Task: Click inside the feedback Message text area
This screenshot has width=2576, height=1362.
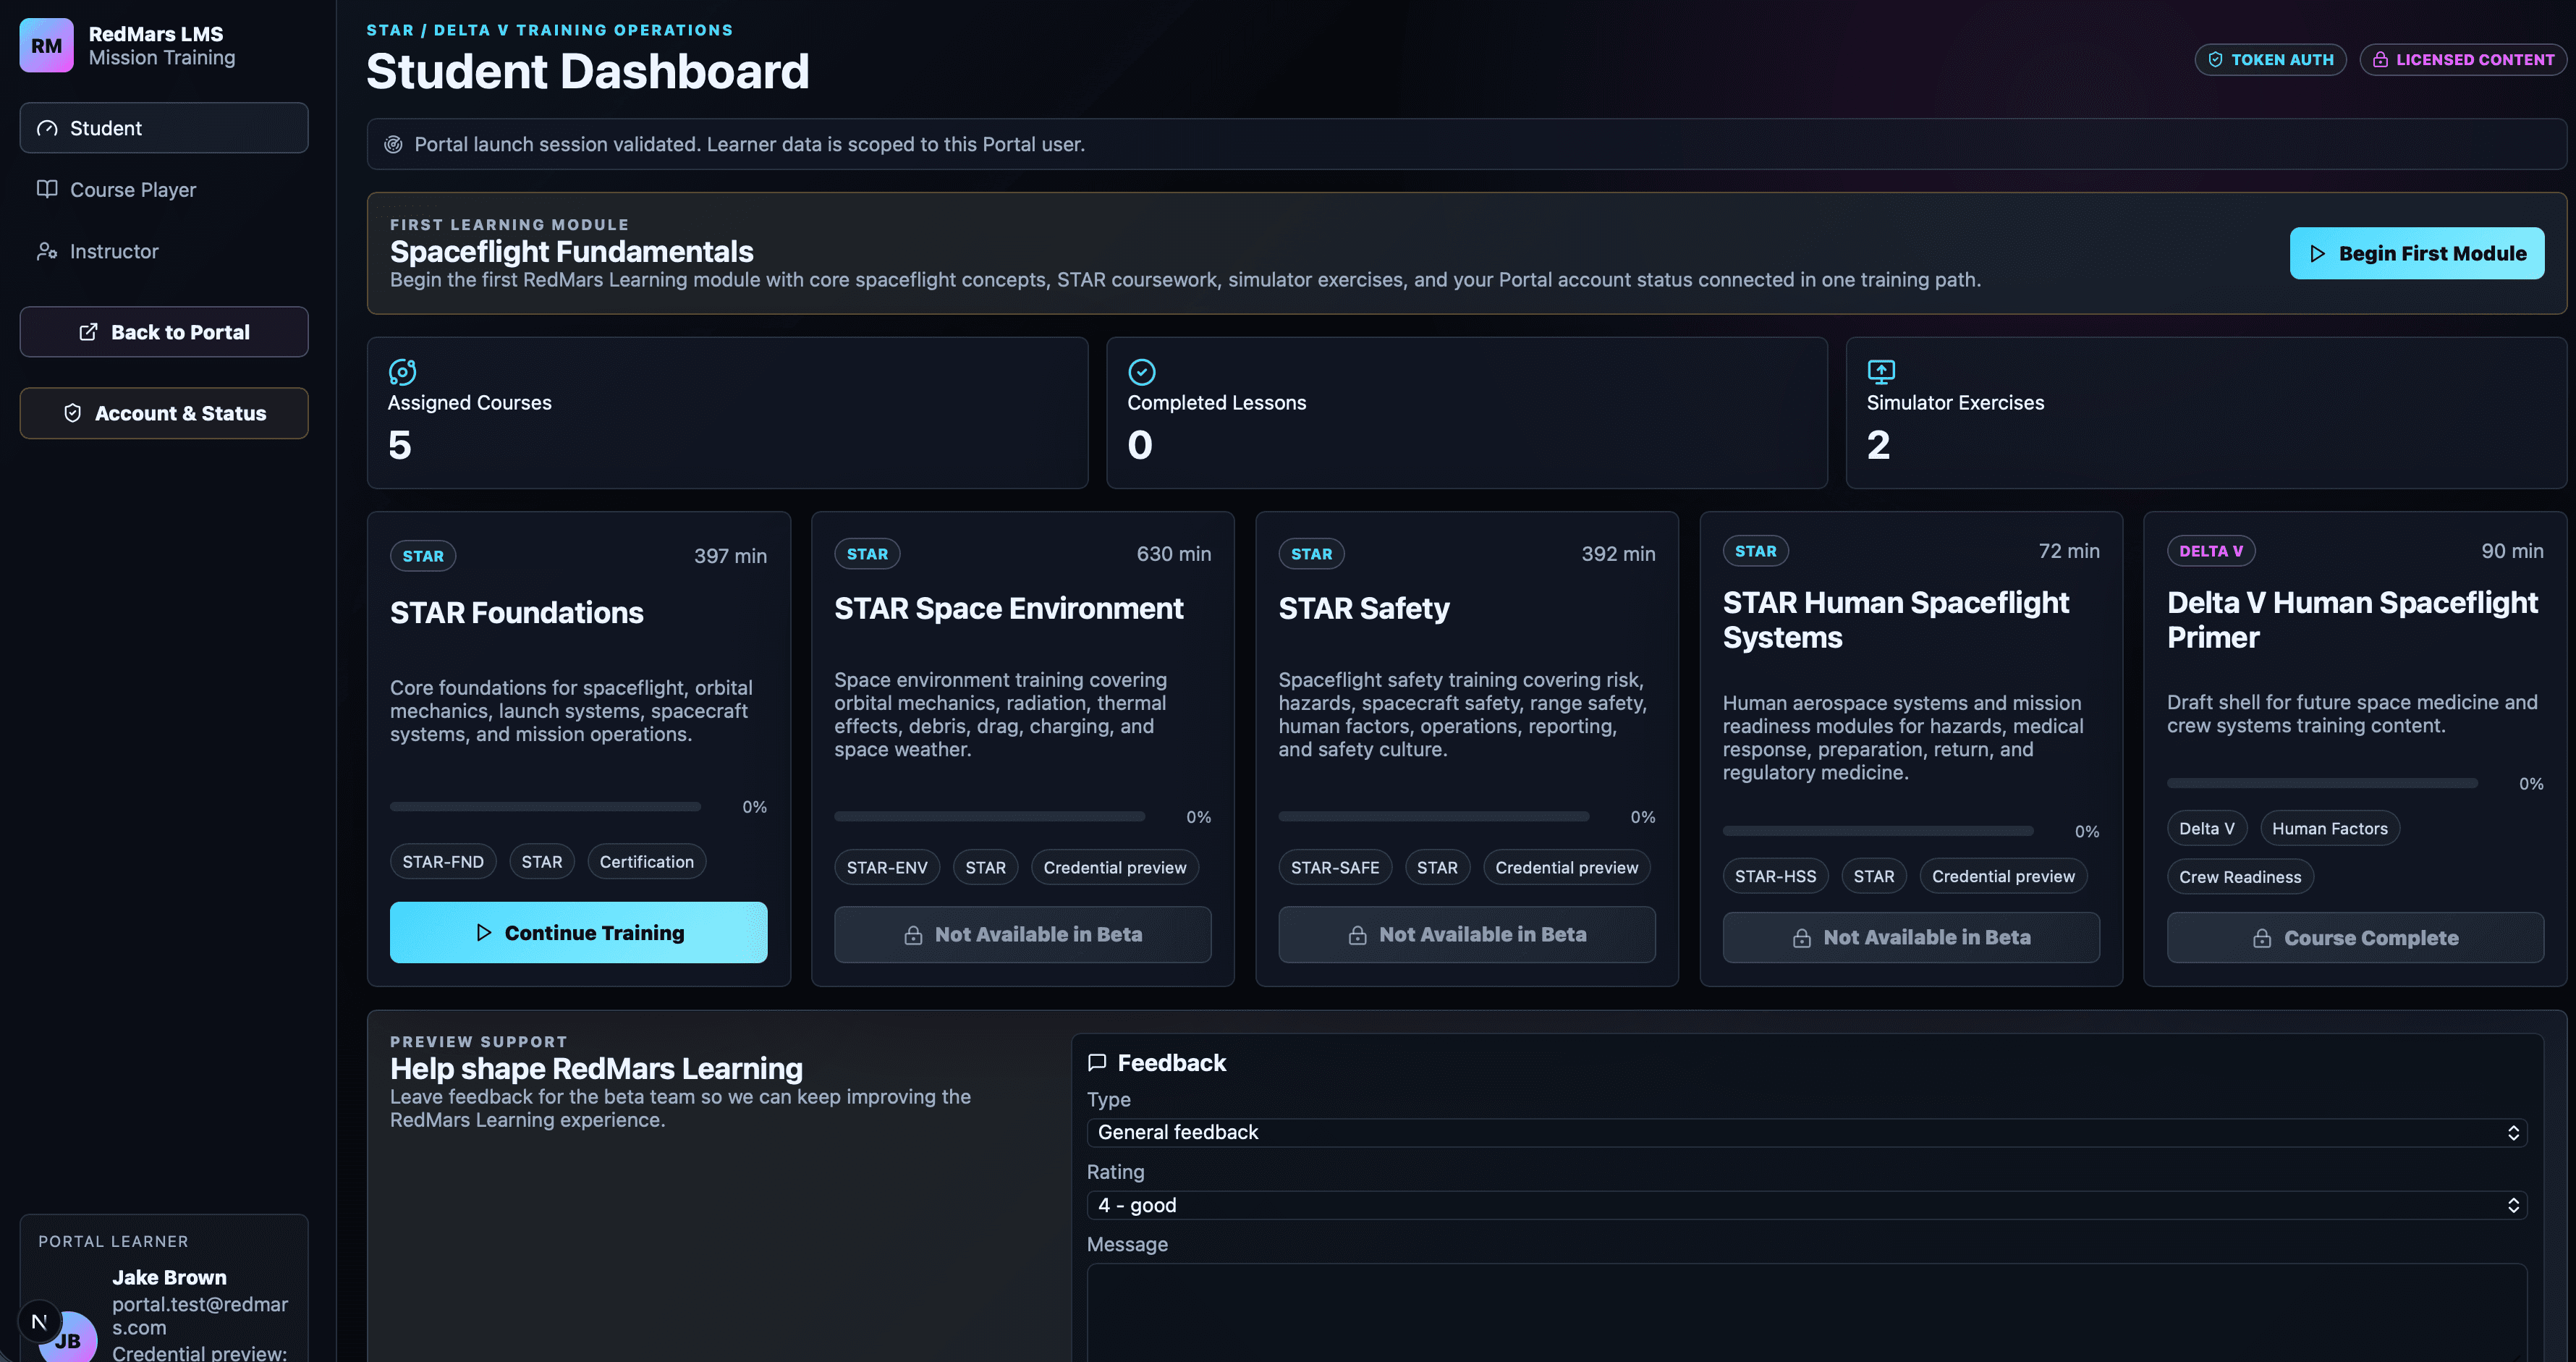Action: pyautogui.click(x=1806, y=1312)
